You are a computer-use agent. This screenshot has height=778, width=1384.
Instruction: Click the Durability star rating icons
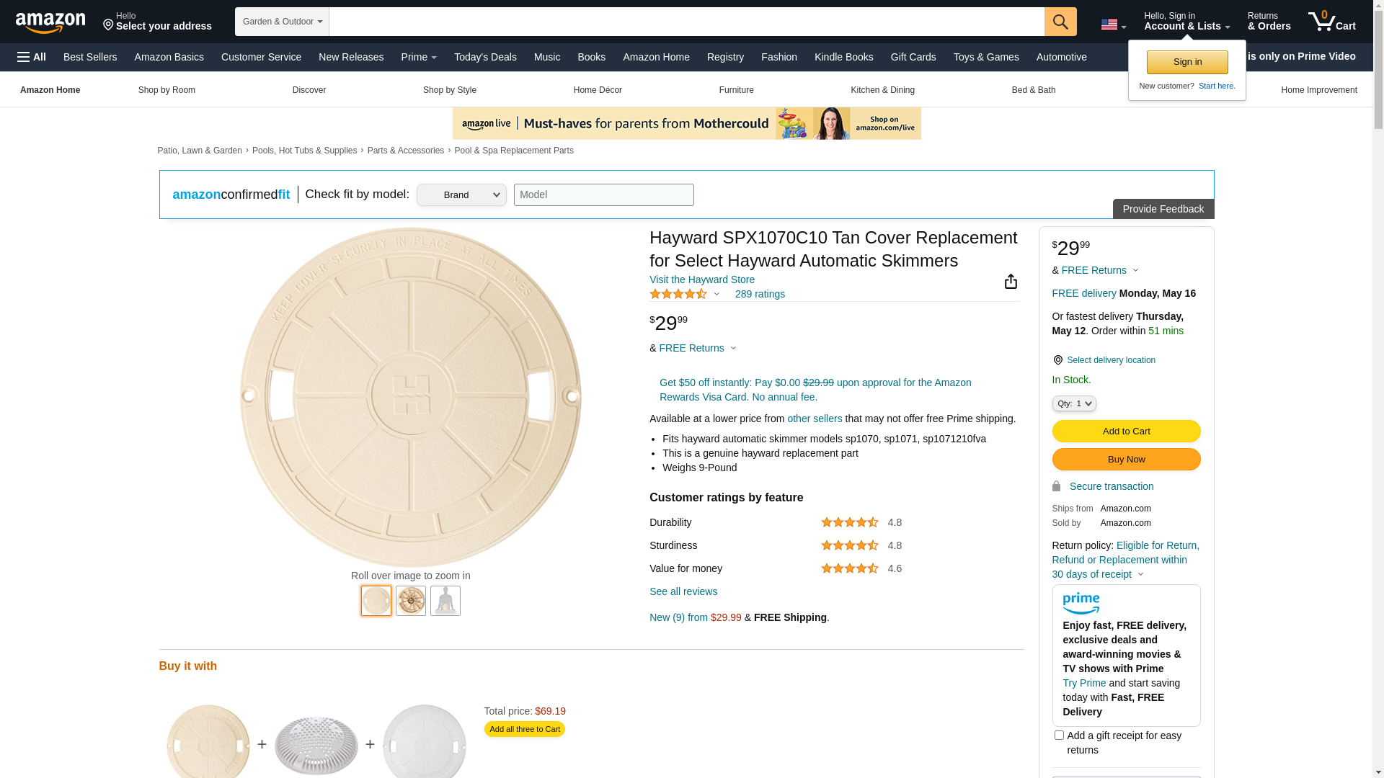coord(849,522)
